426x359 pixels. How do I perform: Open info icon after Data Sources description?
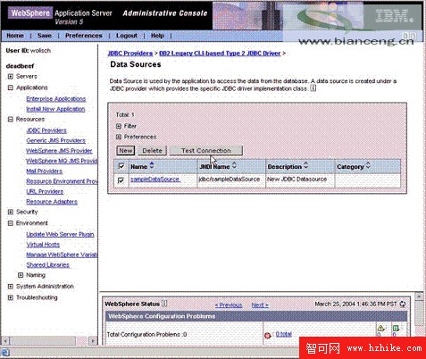coord(313,88)
